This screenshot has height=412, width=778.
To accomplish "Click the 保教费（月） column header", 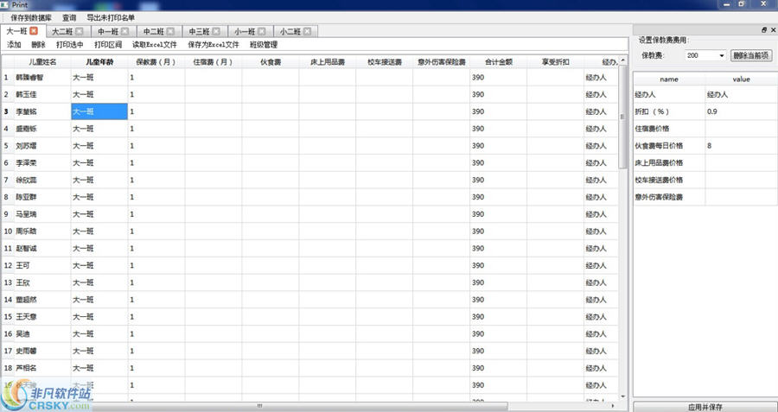I will 156,62.
